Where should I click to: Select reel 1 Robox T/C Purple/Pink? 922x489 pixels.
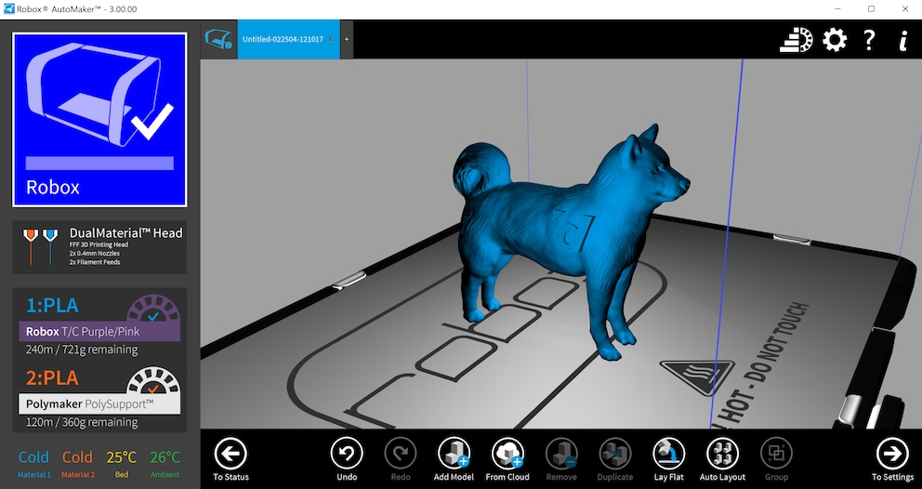click(99, 331)
